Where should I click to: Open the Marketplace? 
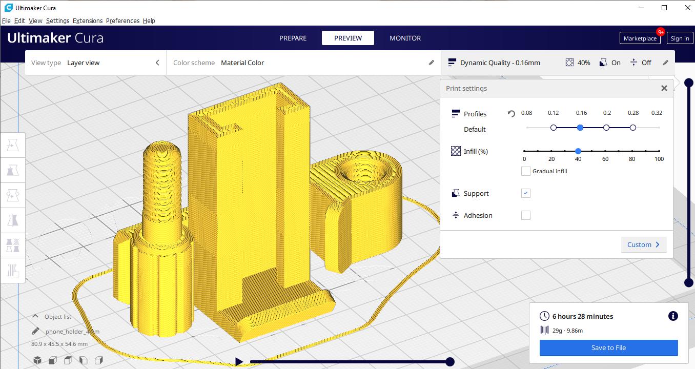[640, 38]
